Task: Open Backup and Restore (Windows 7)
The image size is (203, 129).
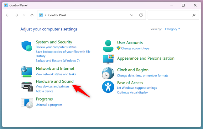Action: click(58, 61)
